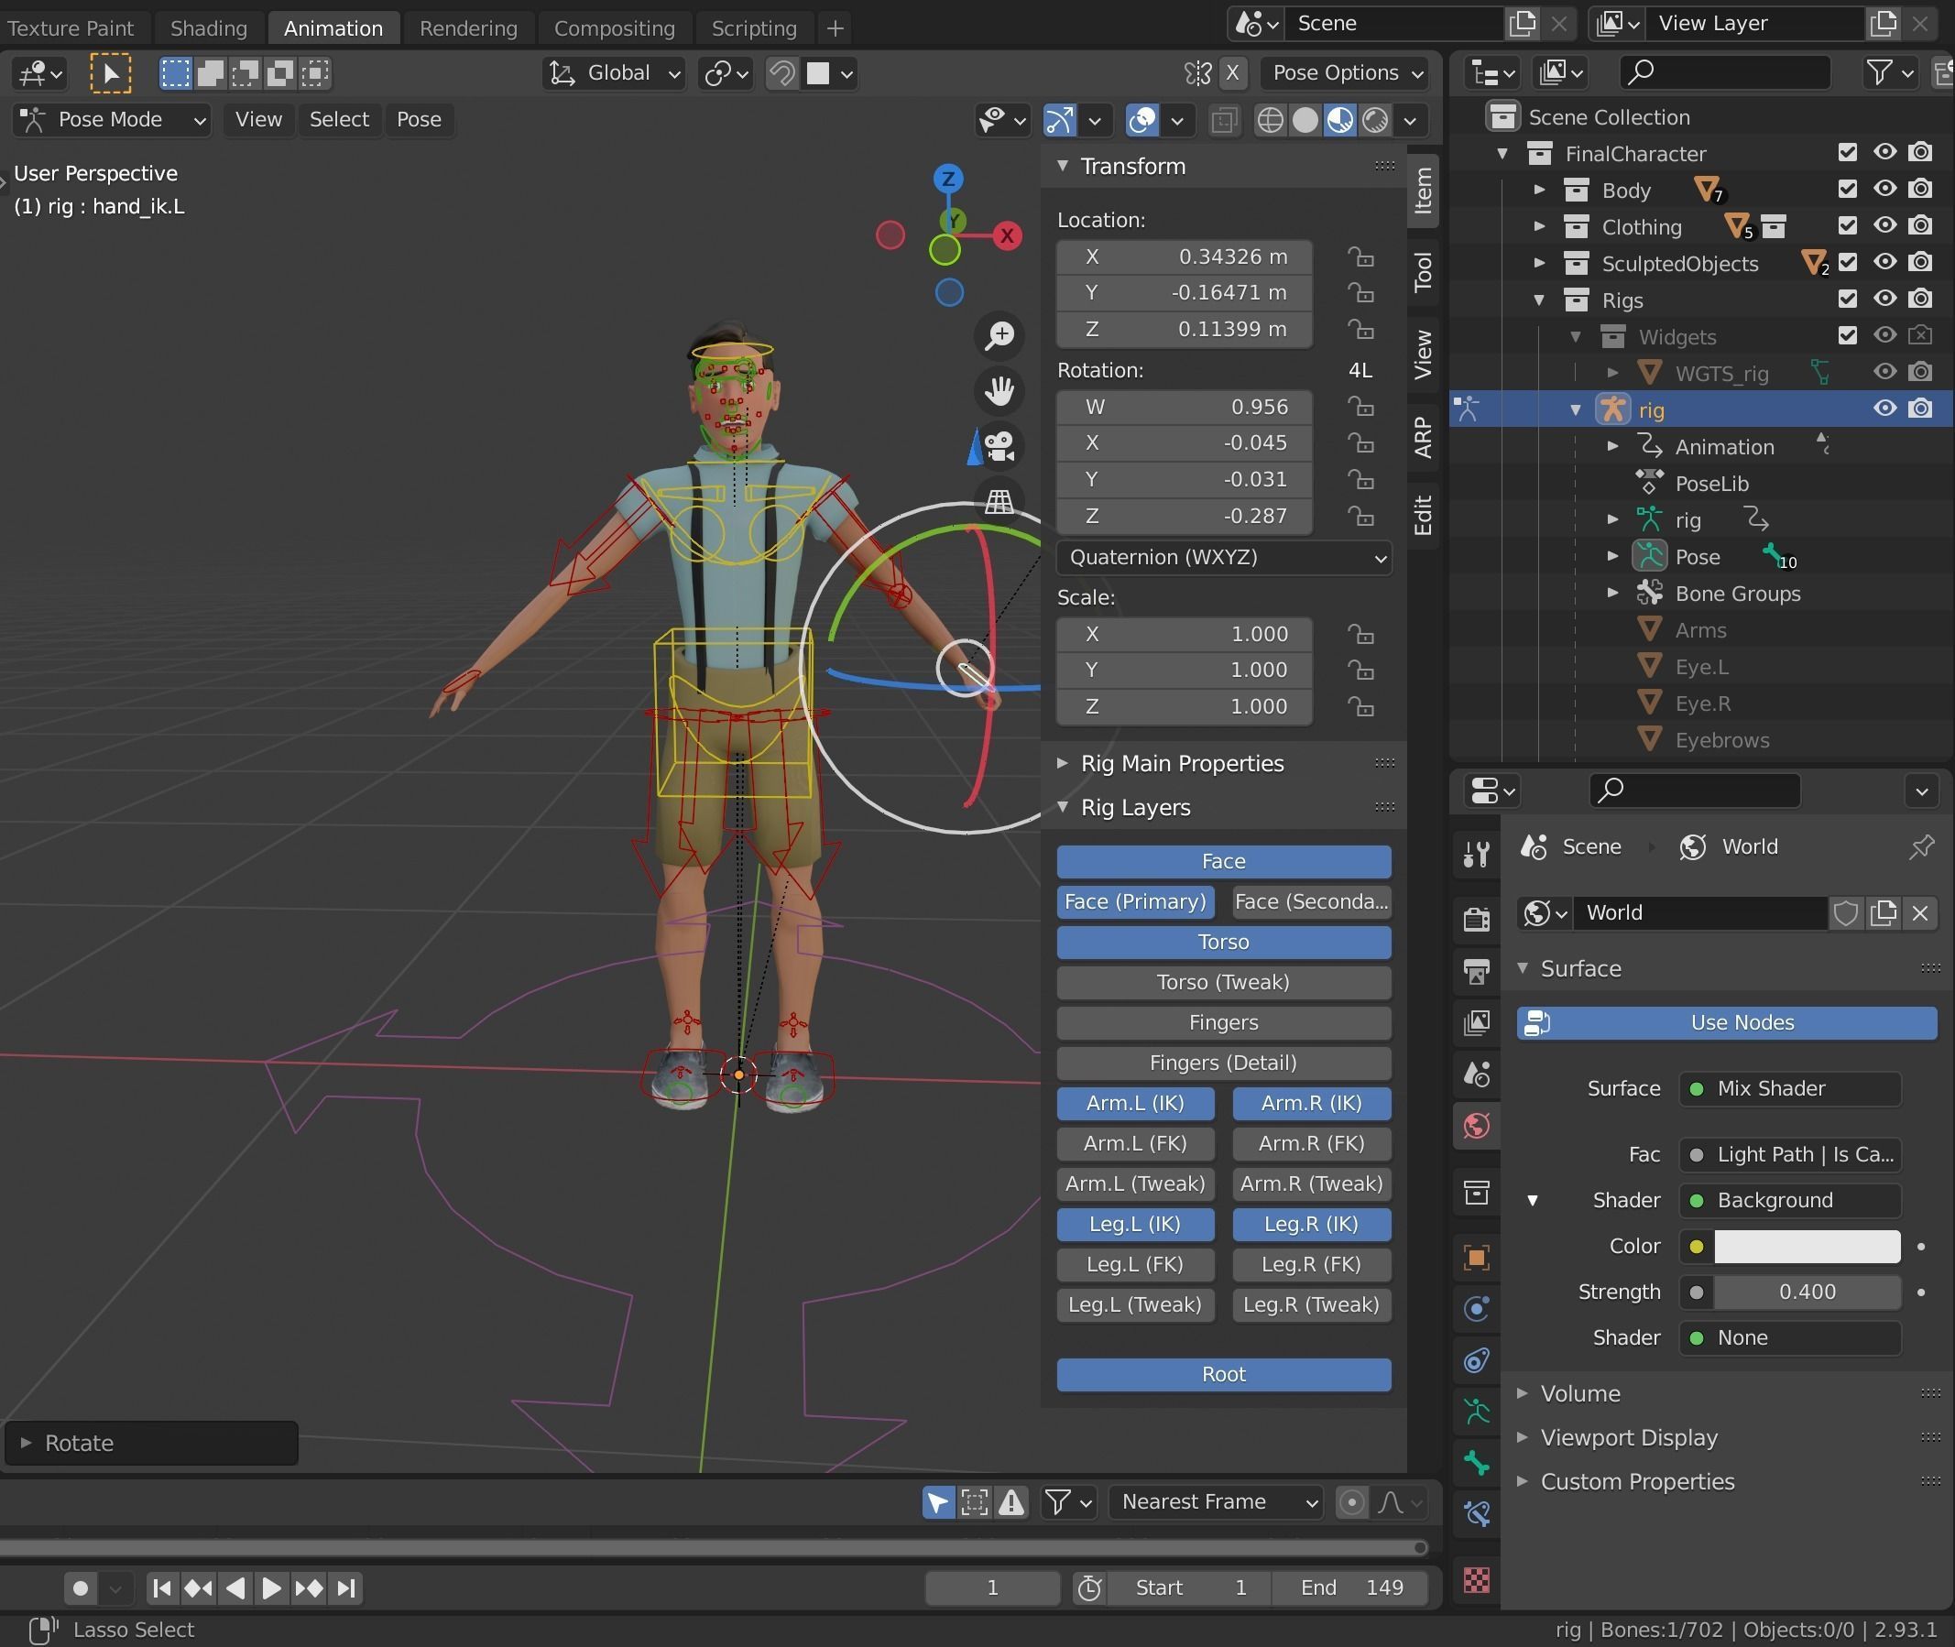Open View Layer properties tab icon
This screenshot has height=1647, width=1955.
coord(1476,1023)
